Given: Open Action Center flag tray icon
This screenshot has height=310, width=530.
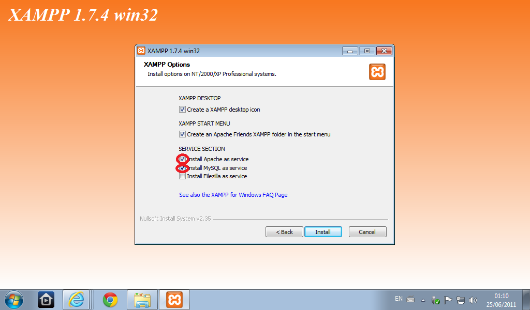Looking at the screenshot, I should point(448,300).
